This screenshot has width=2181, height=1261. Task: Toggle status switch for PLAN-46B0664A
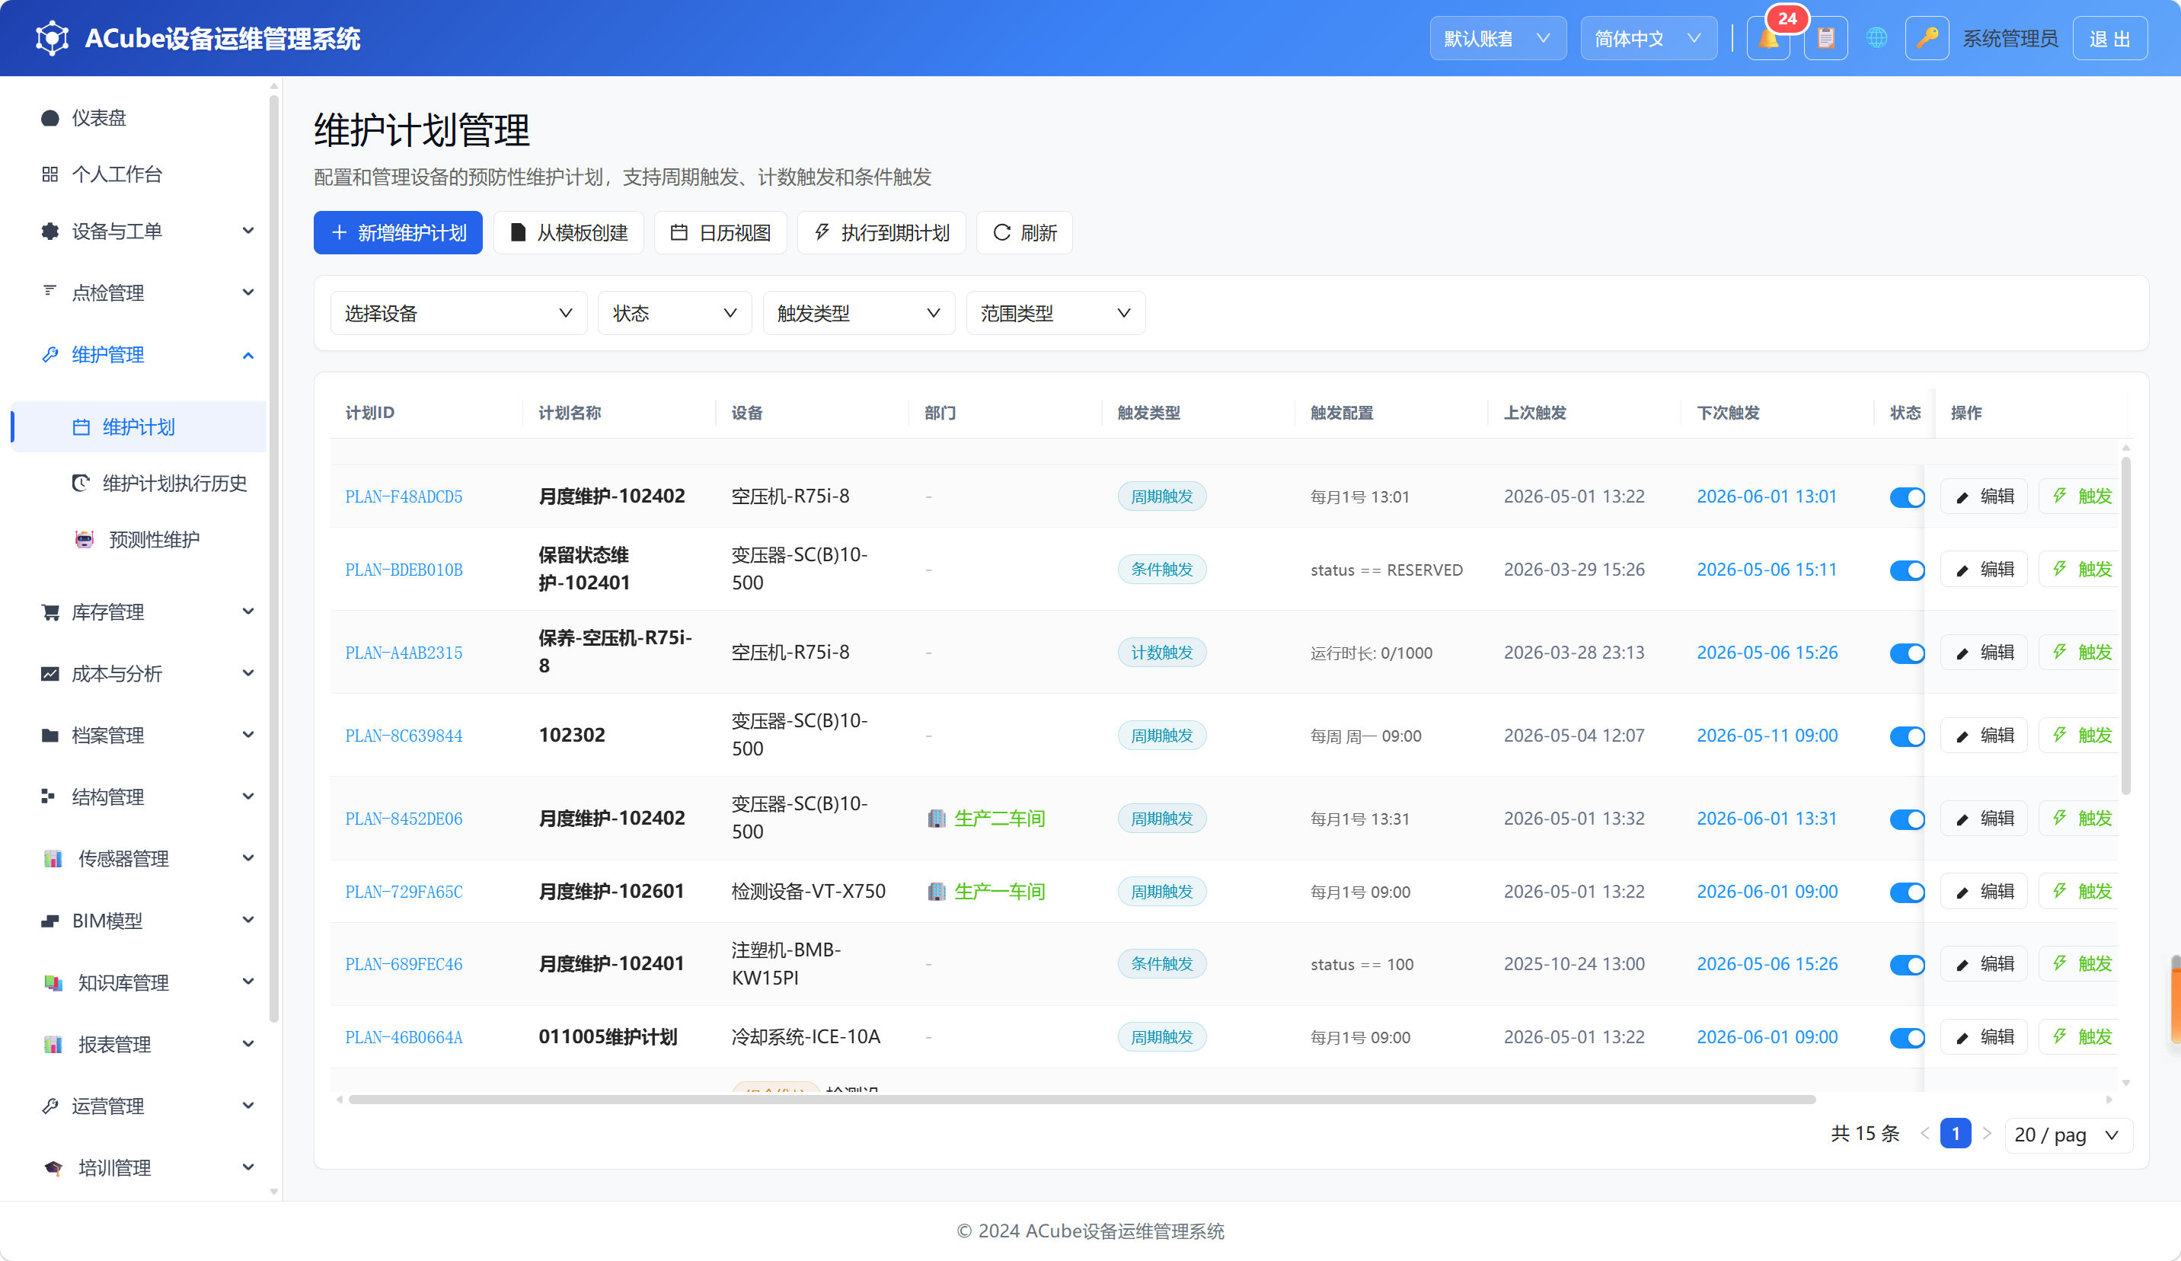point(1907,1037)
